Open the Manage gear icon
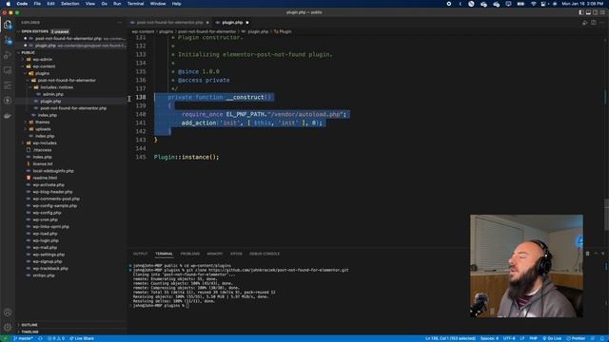The height and width of the screenshot is (342, 609). click(x=8, y=328)
